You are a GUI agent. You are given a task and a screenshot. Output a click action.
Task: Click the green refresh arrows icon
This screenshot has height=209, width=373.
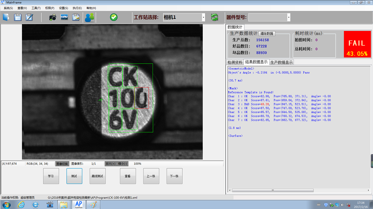pyautogui.click(x=214, y=17)
